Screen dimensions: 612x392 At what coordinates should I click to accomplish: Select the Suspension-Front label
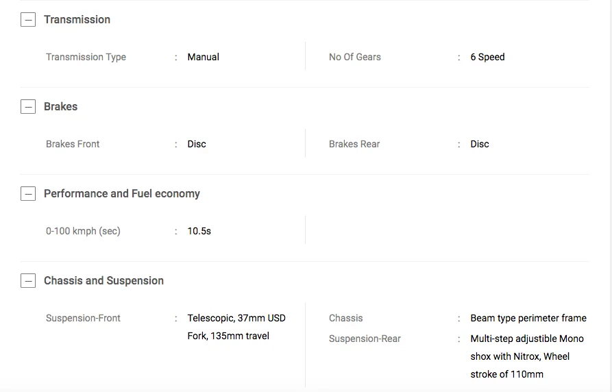83,318
